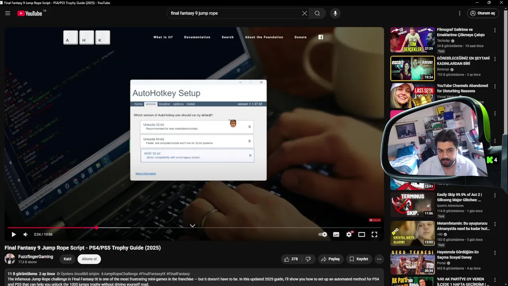
Task: Open Filmograf Gelirime video thumbnail
Action: 412,40
